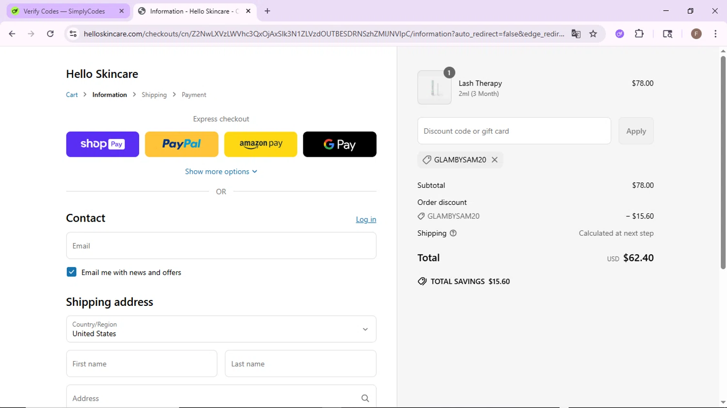Viewport: 727px width, 408px height.
Task: Go to Cart breadcrumb link
Action: point(72,95)
